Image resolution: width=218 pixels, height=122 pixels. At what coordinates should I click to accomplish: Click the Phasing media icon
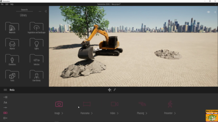pos(142,104)
